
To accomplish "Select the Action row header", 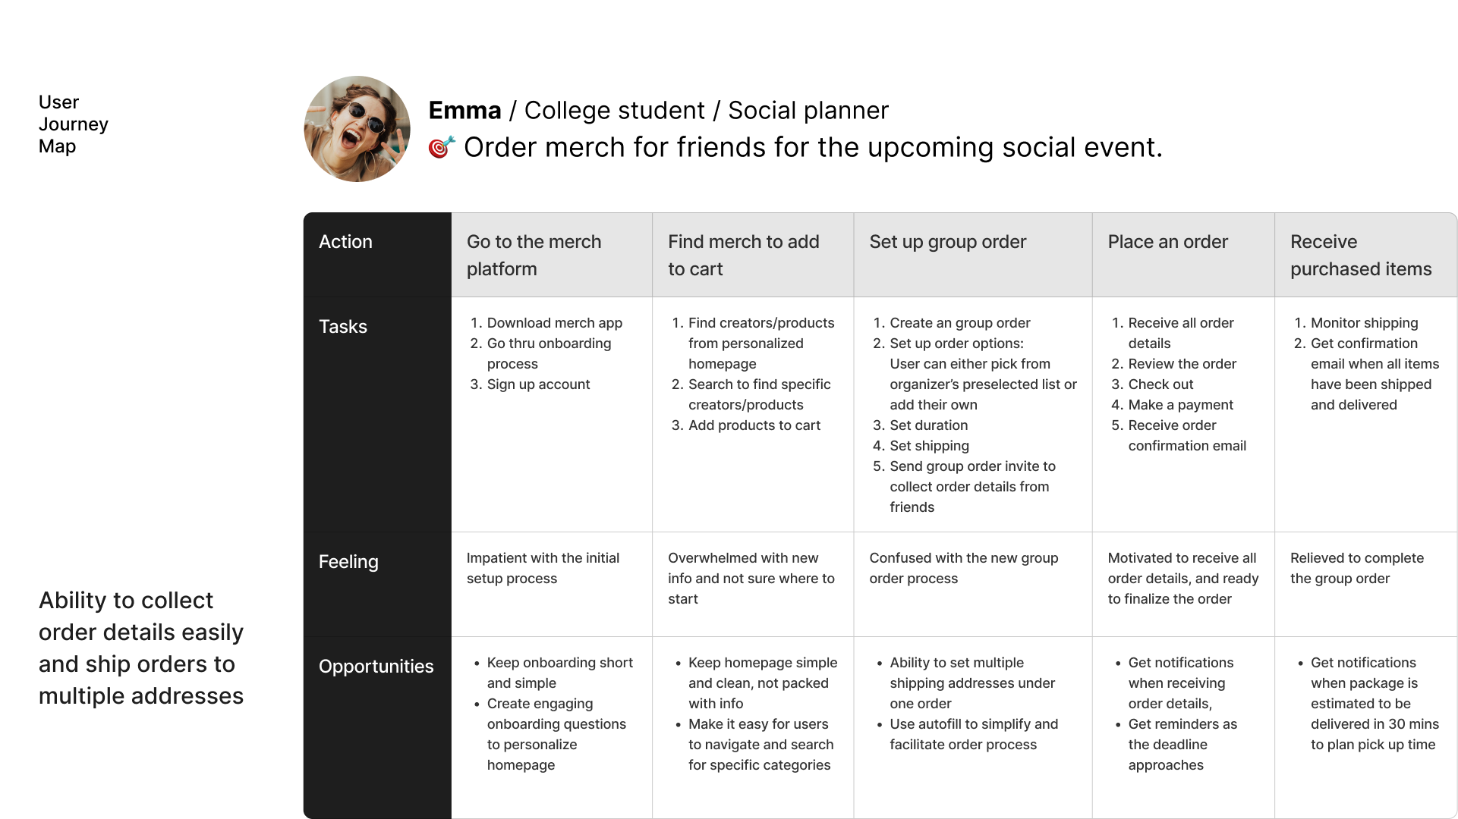I will [345, 242].
